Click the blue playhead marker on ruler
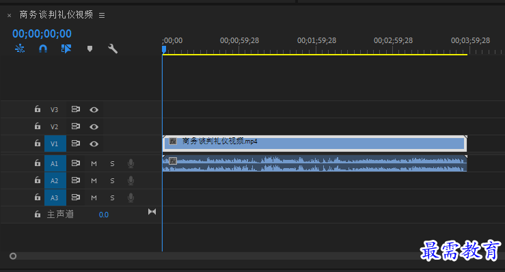 coord(164,49)
